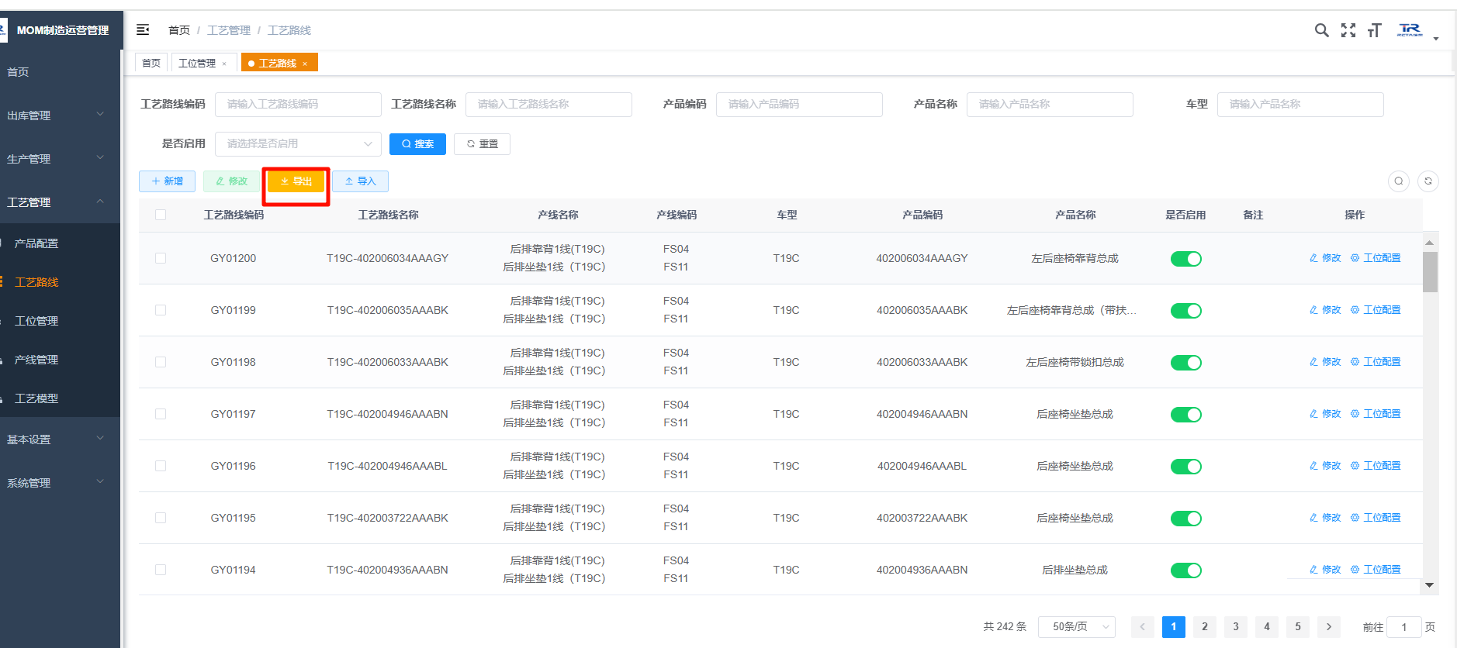
Task: Click the scrollbar down arrow
Action: pos(1430,585)
